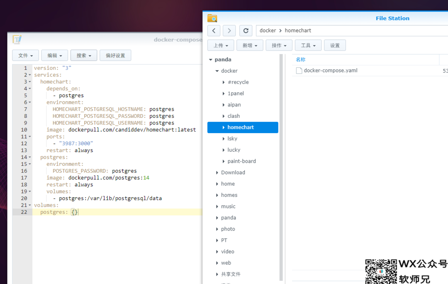Click the folder tree vertical scrollbar
This screenshot has width=448, height=284.
281,167
